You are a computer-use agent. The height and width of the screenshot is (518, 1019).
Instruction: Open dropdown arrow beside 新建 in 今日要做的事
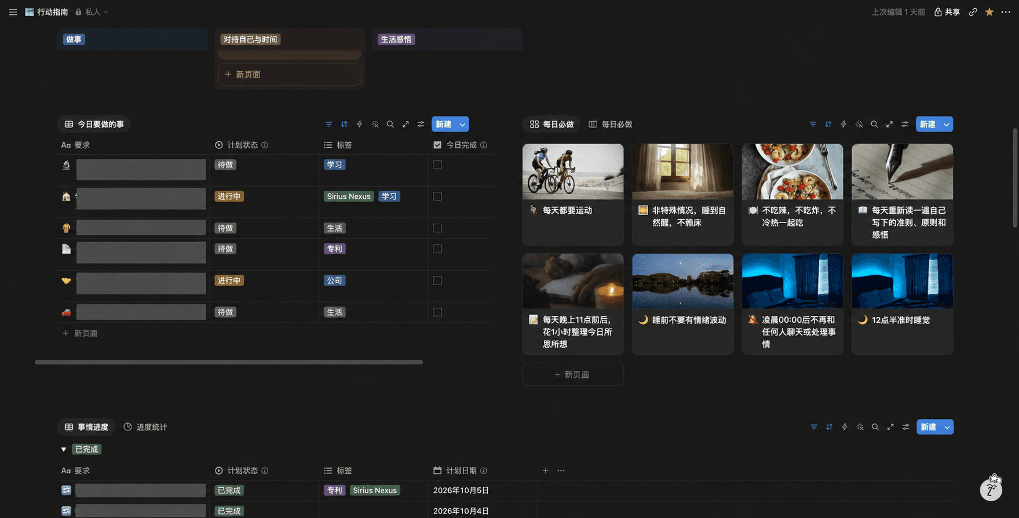click(x=462, y=124)
